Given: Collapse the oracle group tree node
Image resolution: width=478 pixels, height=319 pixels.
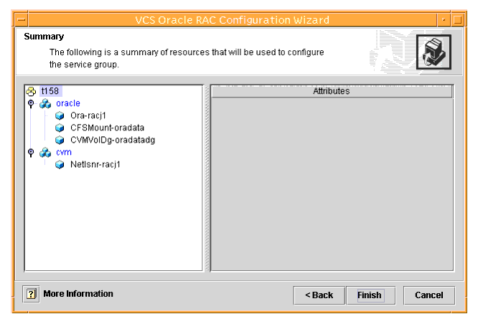Looking at the screenshot, I should click(31, 103).
